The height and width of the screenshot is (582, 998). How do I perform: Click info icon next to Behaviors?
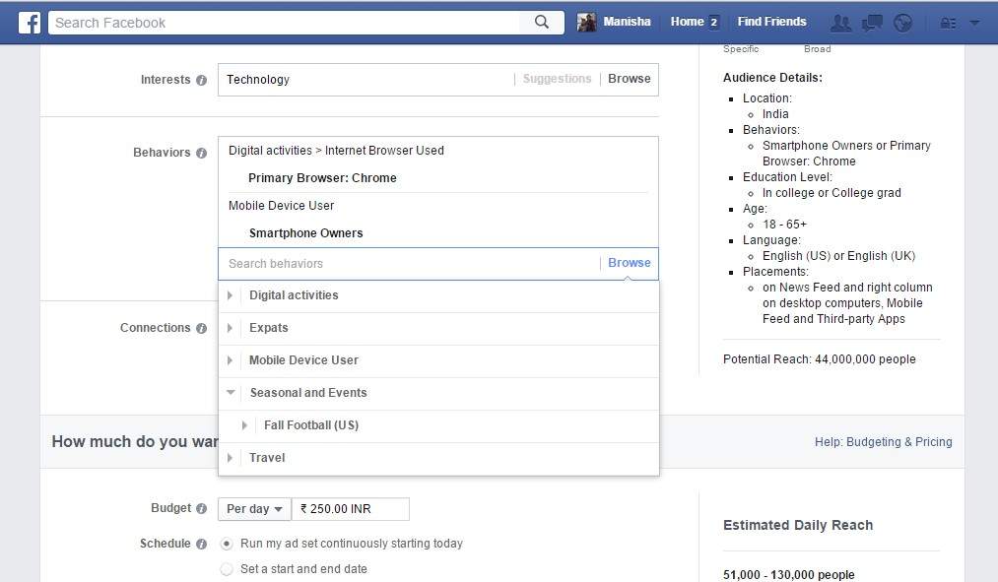pyautogui.click(x=201, y=154)
